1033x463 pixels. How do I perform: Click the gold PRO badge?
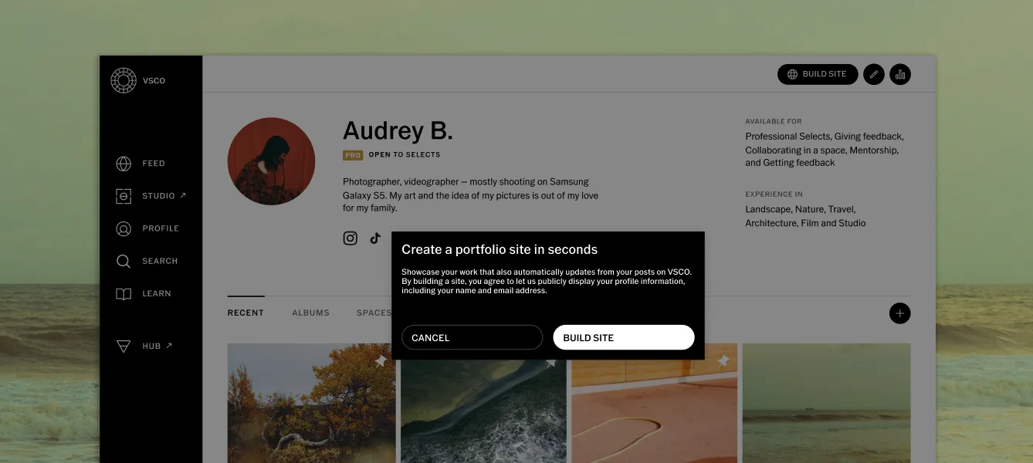[x=353, y=155]
